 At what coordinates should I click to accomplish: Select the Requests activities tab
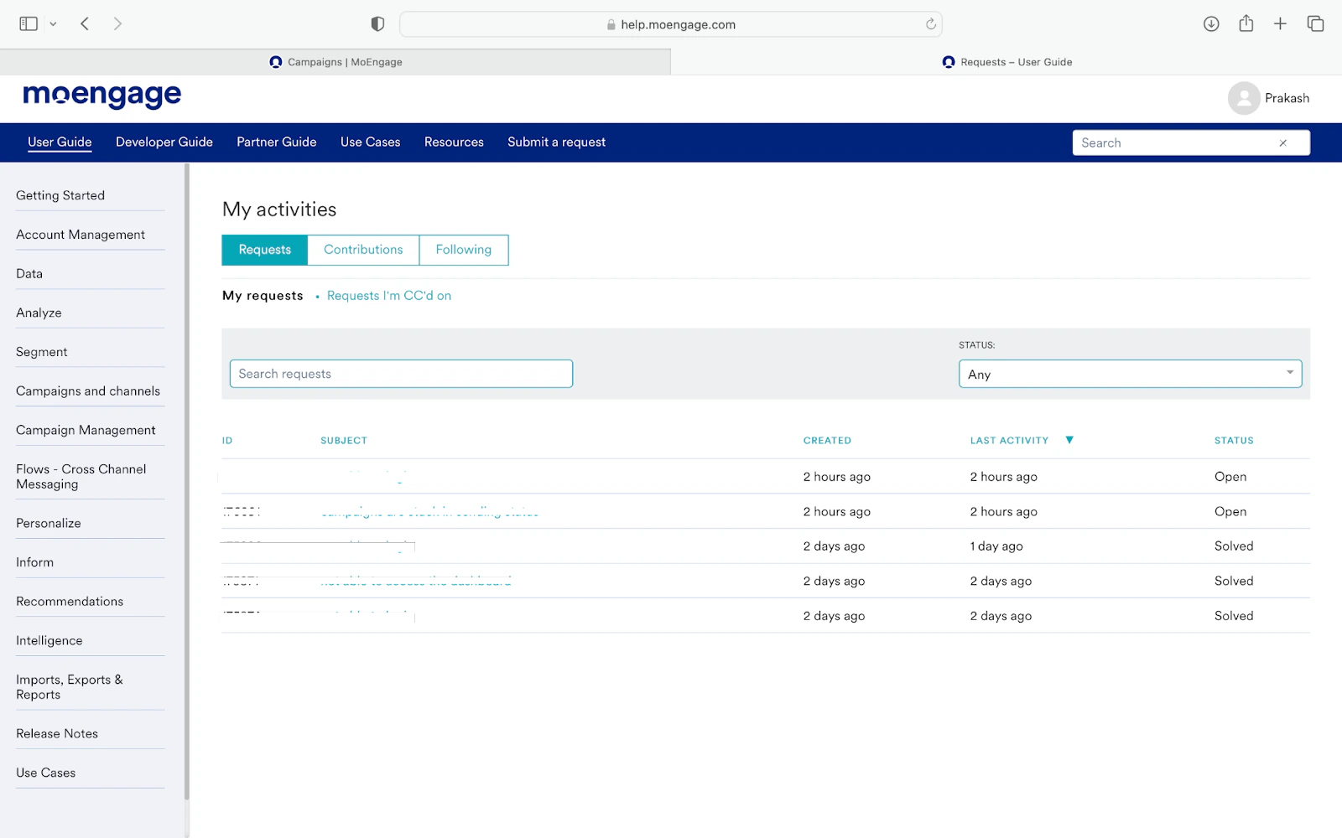(x=265, y=250)
